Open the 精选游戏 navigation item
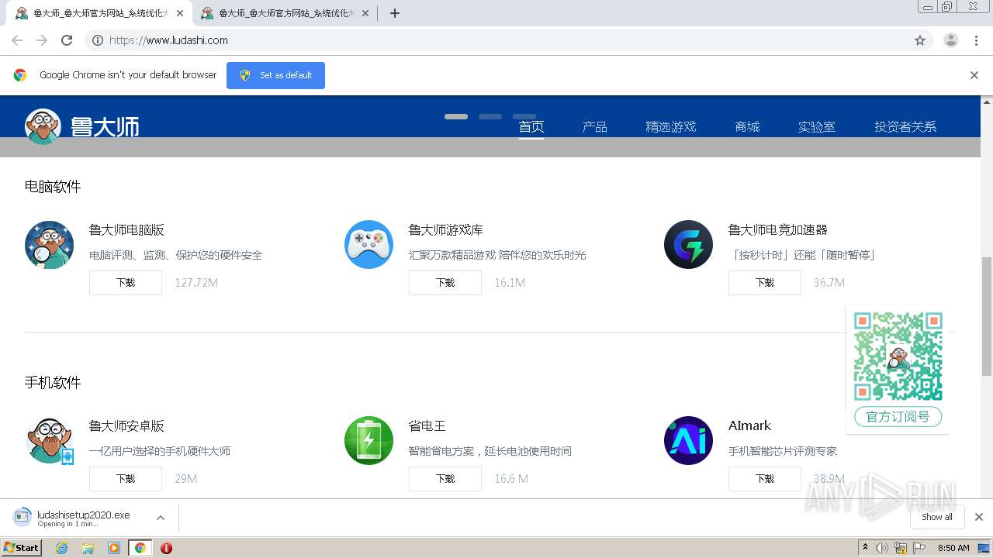The image size is (993, 558). 671,127
